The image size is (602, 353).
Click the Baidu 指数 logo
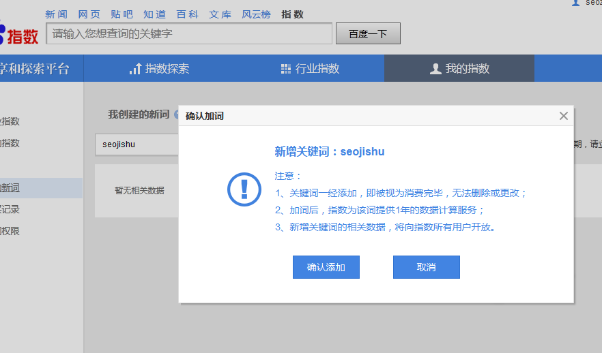(19, 34)
